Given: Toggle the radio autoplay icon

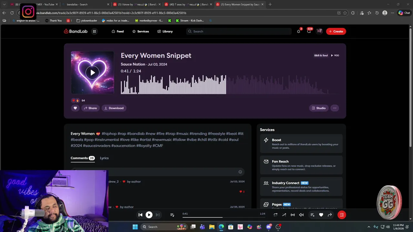Looking at the screenshot, I should tap(293, 215).
